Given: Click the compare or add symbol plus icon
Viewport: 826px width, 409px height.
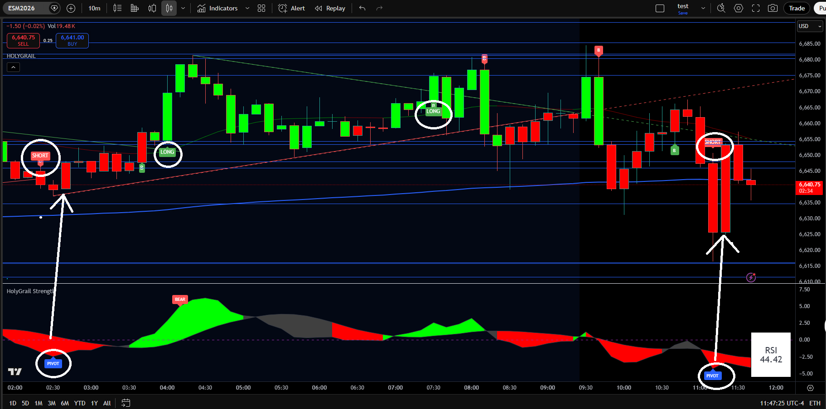Looking at the screenshot, I should (71, 8).
